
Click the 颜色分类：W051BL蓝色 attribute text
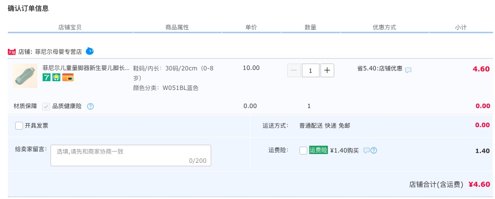[166, 88]
